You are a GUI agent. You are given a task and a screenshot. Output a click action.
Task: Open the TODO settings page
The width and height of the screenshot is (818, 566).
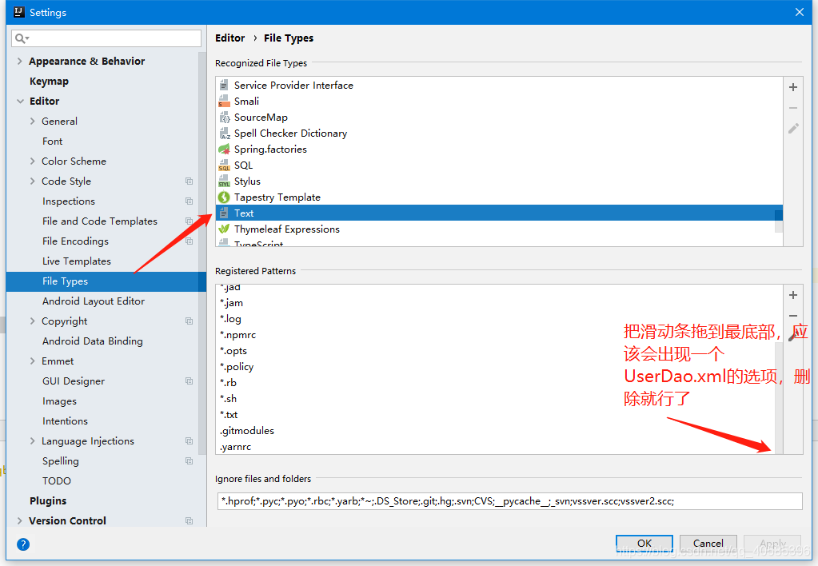(56, 481)
